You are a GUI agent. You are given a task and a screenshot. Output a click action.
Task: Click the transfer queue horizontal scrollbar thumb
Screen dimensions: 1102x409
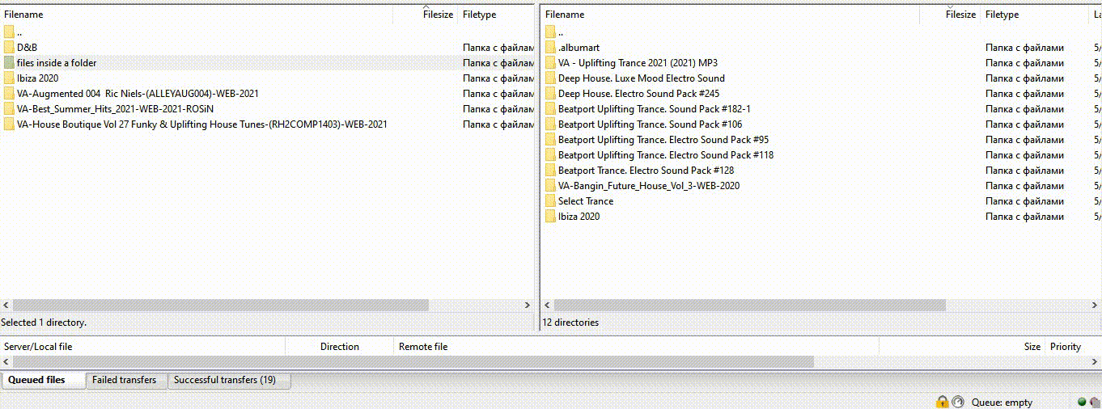click(413, 362)
